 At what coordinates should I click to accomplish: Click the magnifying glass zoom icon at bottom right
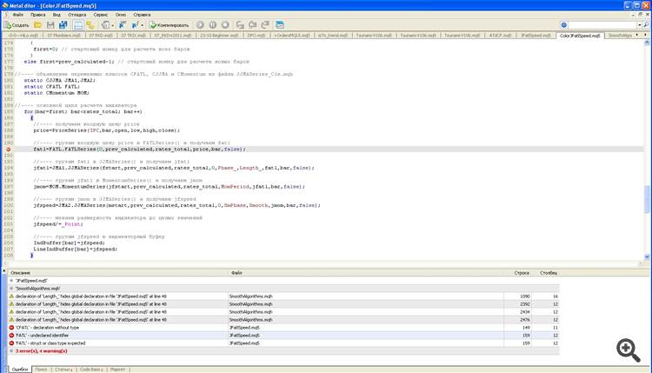(629, 350)
